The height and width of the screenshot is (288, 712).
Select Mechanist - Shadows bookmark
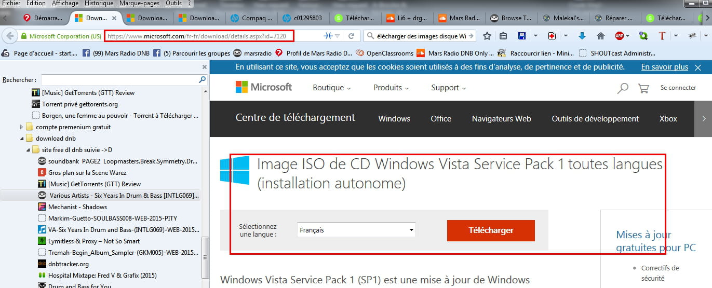(78, 207)
